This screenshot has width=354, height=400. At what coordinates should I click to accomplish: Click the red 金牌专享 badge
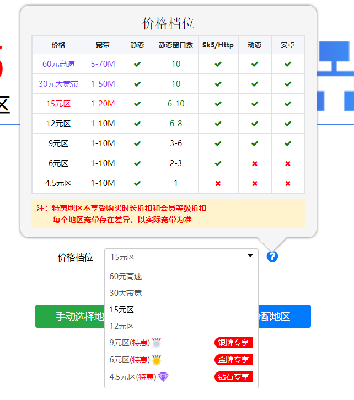click(x=234, y=360)
